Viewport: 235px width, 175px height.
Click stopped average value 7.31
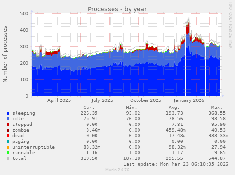(x=177, y=125)
